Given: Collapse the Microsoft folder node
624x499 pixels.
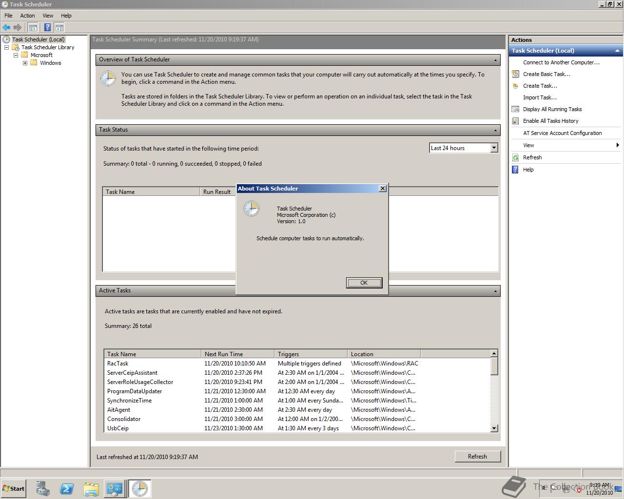Looking at the screenshot, I should point(16,55).
